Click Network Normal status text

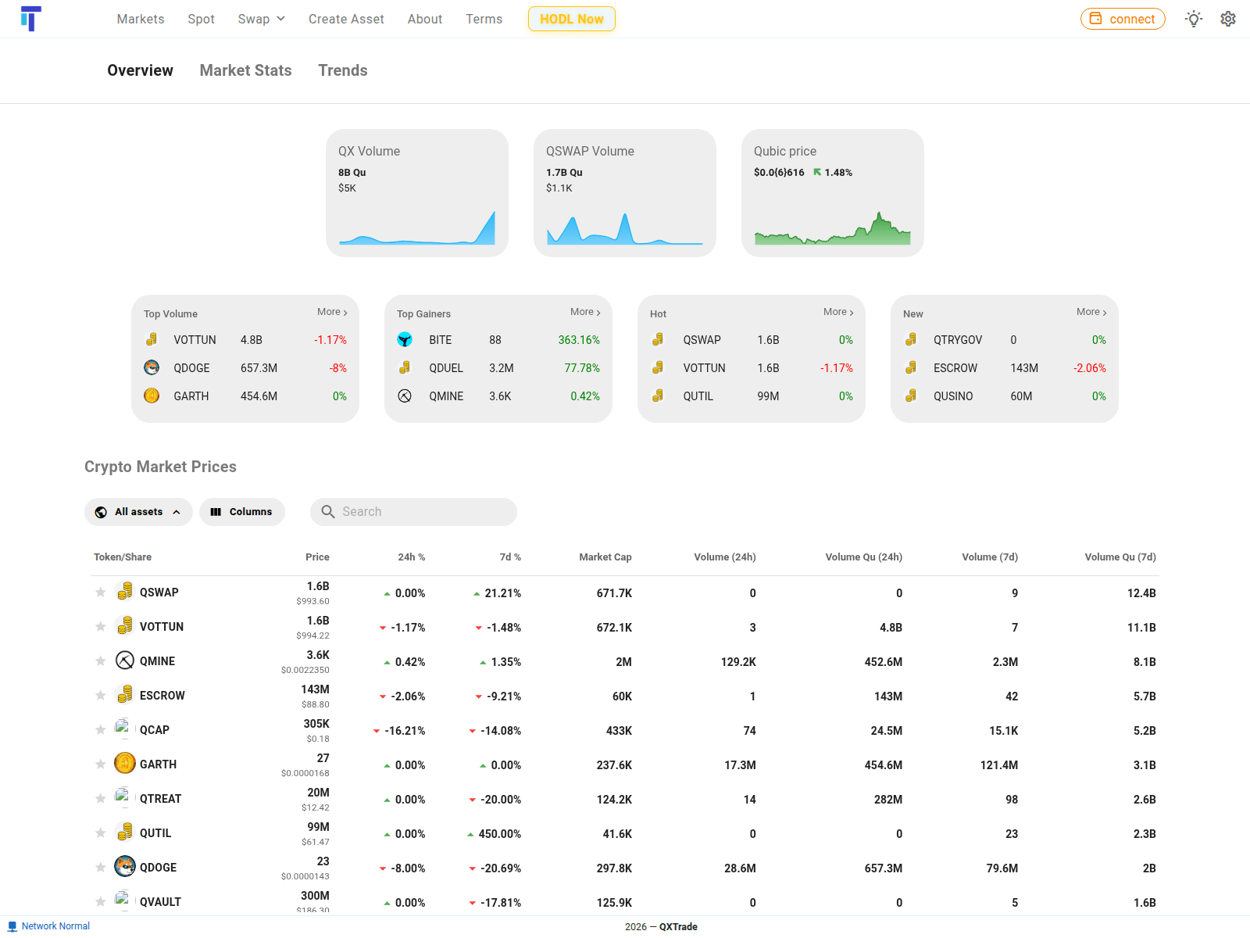(55, 926)
